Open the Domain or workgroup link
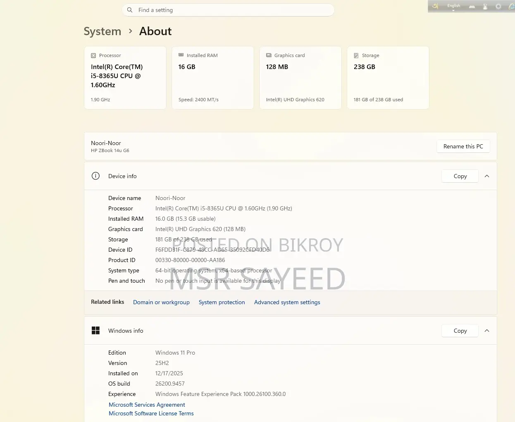The image size is (515, 422). tap(161, 302)
